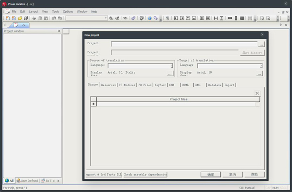Click the eye-shaped view toolbar icon
292x192 pixels.
[126, 18]
